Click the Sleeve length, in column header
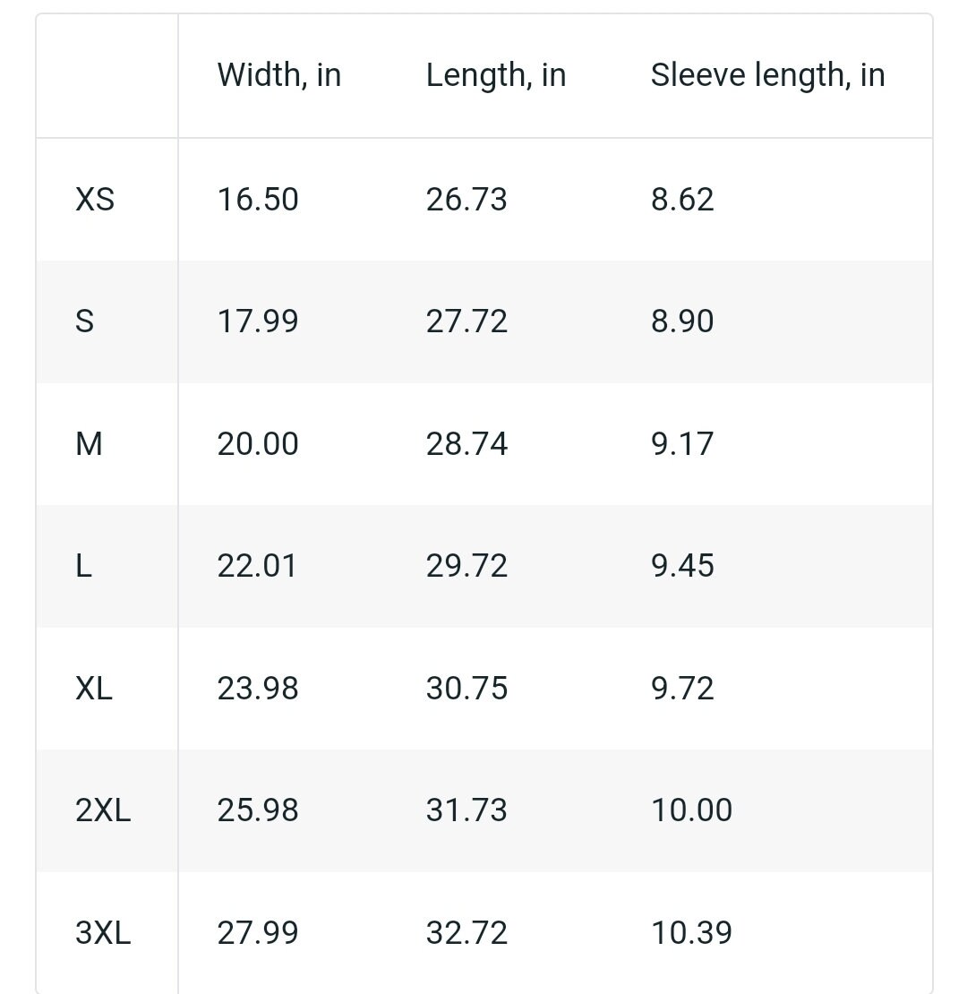 tap(767, 75)
